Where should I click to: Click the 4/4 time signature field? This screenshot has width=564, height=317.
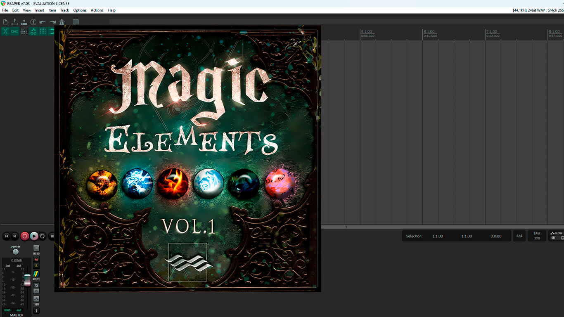pos(519,236)
